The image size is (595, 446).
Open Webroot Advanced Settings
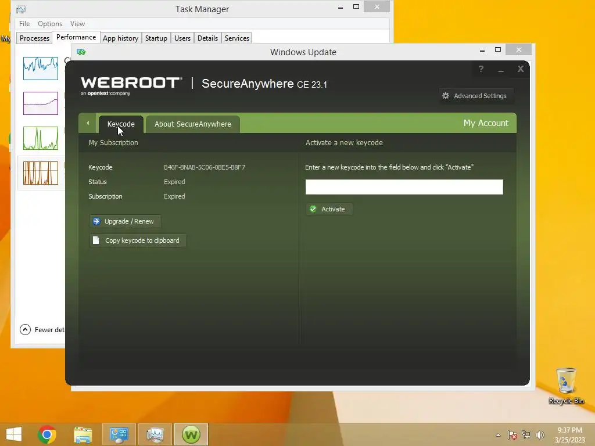point(476,96)
